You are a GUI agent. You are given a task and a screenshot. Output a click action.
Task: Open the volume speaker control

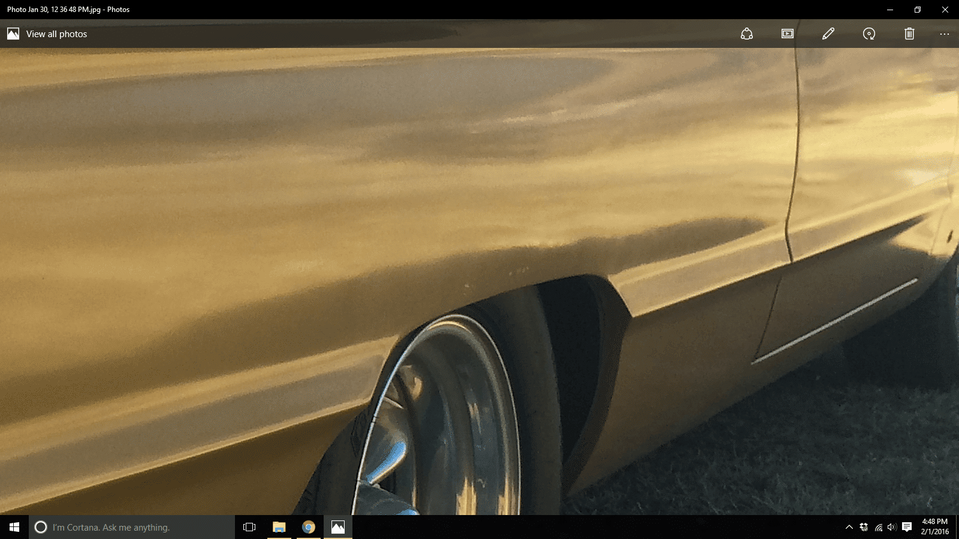pyautogui.click(x=892, y=527)
